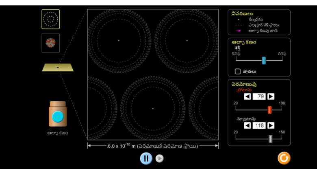Switch to the nucleus scale view thumbnail
The image size is (317, 174).
click(x=50, y=43)
